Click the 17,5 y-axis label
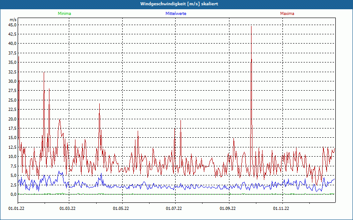Screen dimensions: 353x220 click(12, 128)
